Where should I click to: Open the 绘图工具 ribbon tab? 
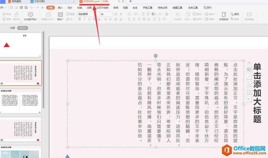point(177,8)
